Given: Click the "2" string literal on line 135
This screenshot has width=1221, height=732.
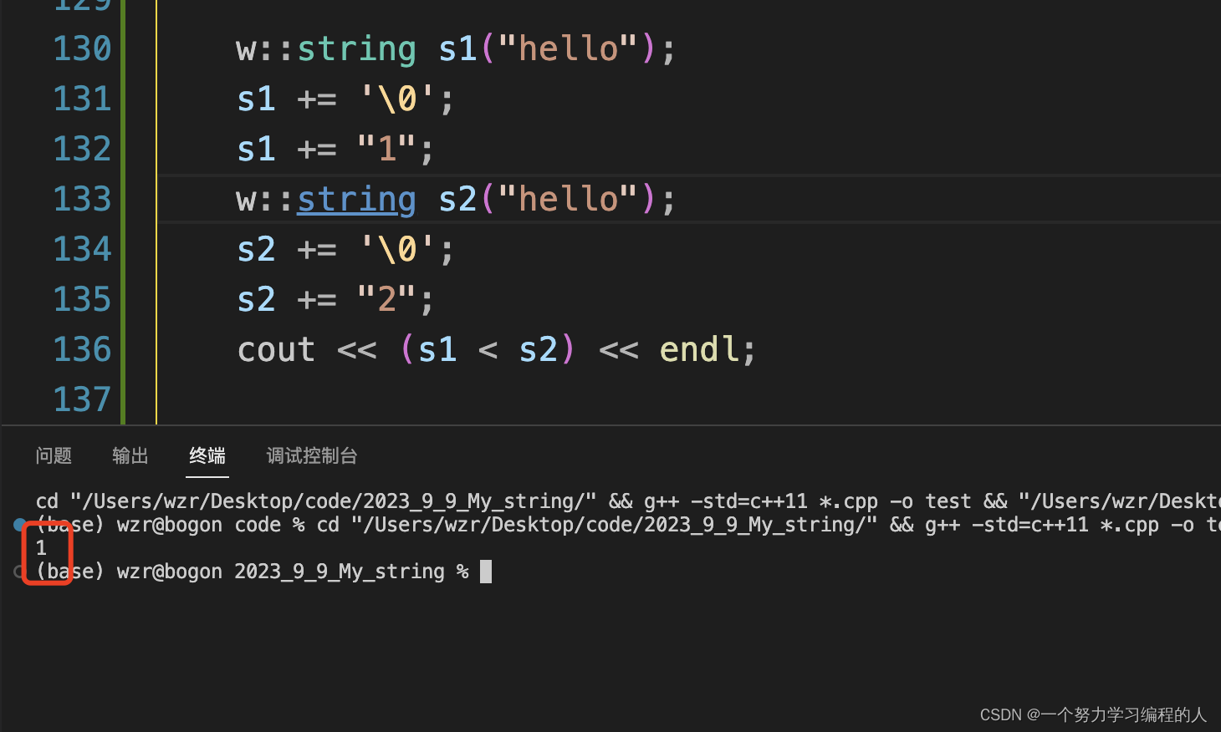Looking at the screenshot, I should 386,299.
